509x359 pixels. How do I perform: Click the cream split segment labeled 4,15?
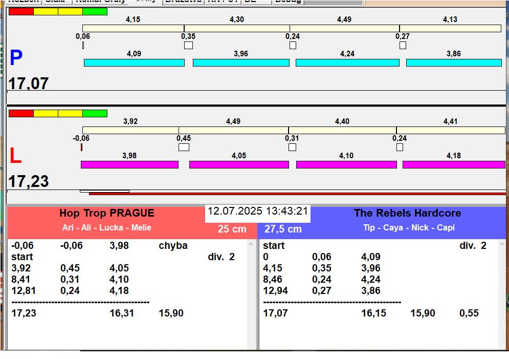133,28
